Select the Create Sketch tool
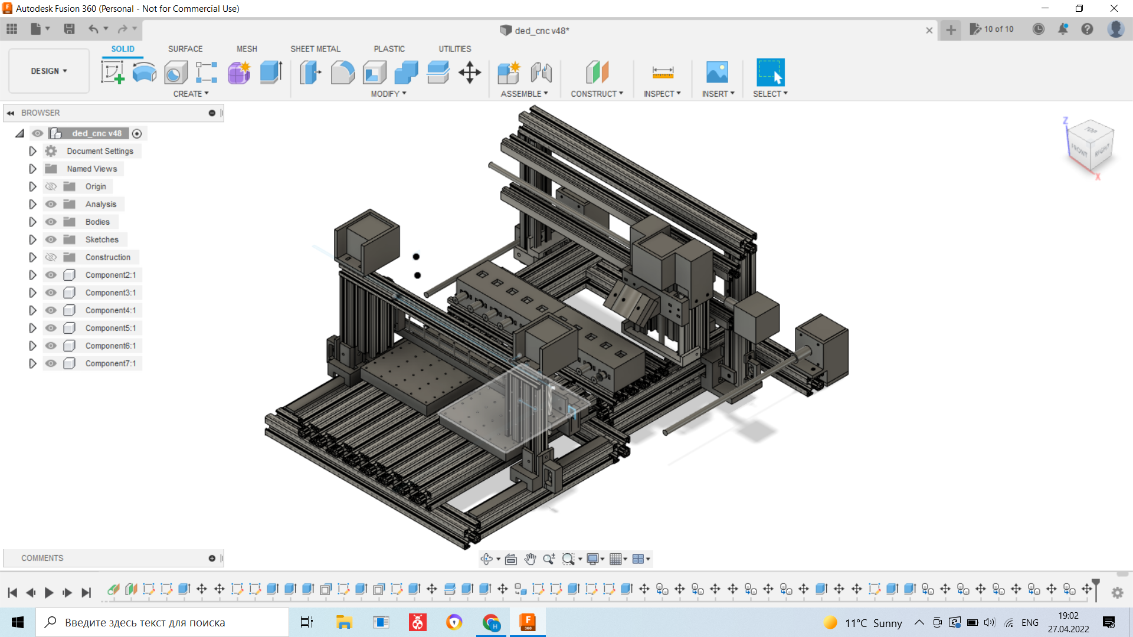The image size is (1133, 637). (112, 73)
